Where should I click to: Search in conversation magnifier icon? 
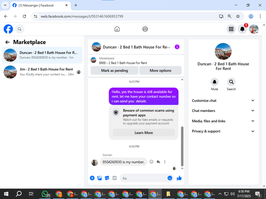tap(231, 82)
